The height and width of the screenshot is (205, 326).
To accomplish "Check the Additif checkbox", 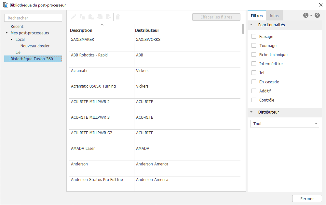I will pyautogui.click(x=254, y=91).
